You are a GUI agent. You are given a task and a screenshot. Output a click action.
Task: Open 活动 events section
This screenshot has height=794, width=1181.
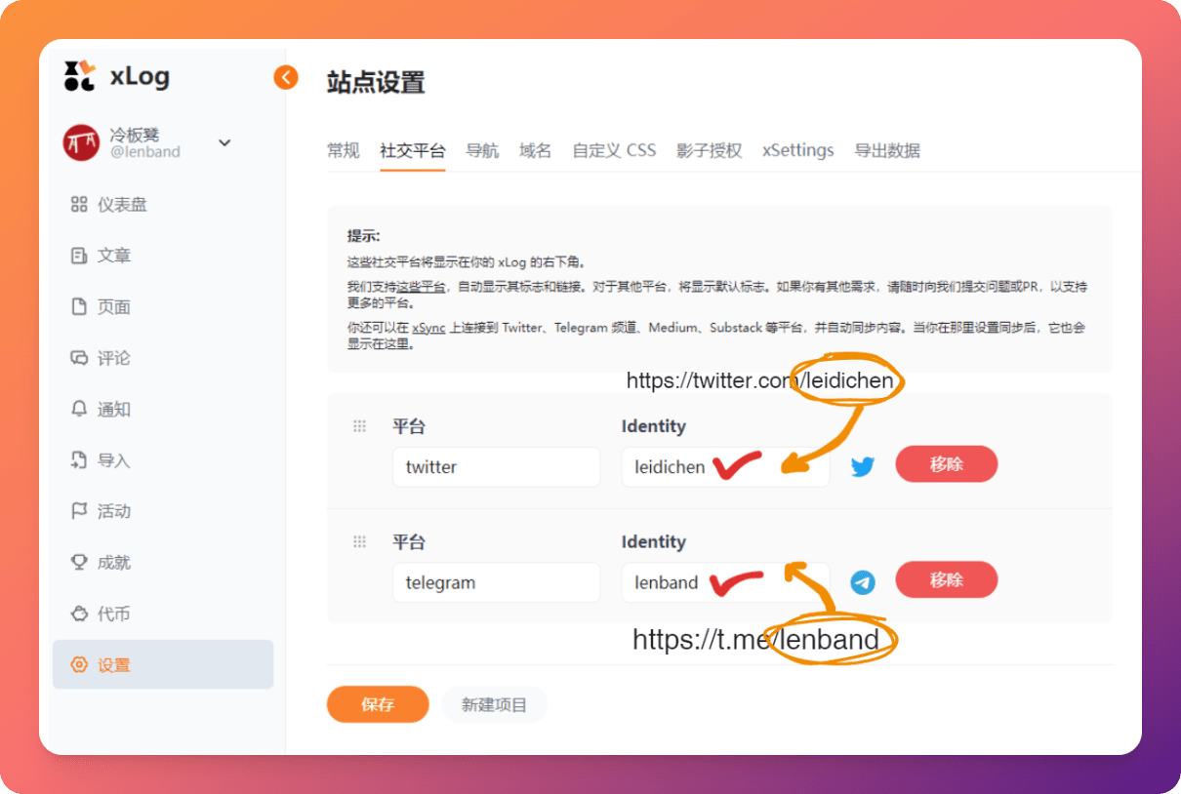(x=163, y=511)
